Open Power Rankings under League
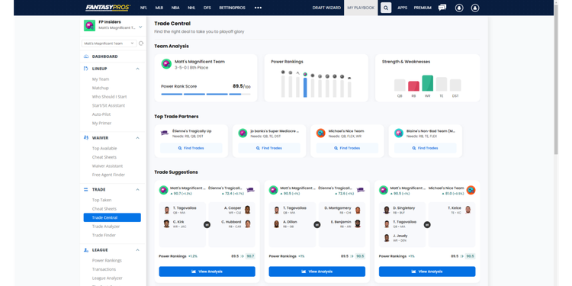 click(107, 261)
